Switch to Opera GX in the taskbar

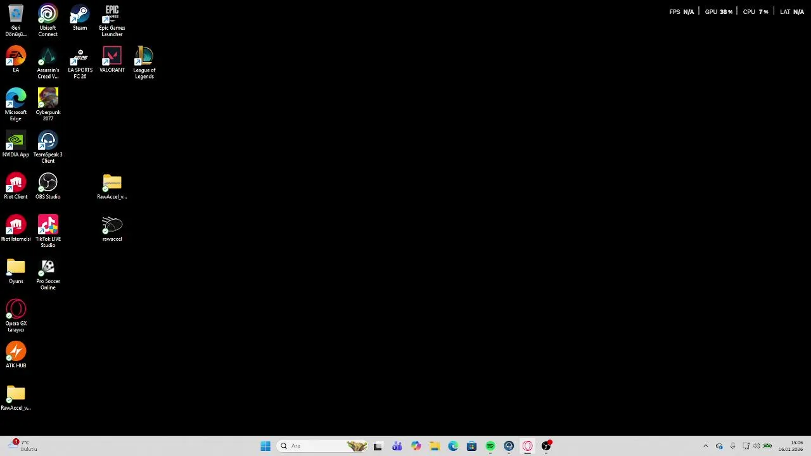click(x=528, y=446)
